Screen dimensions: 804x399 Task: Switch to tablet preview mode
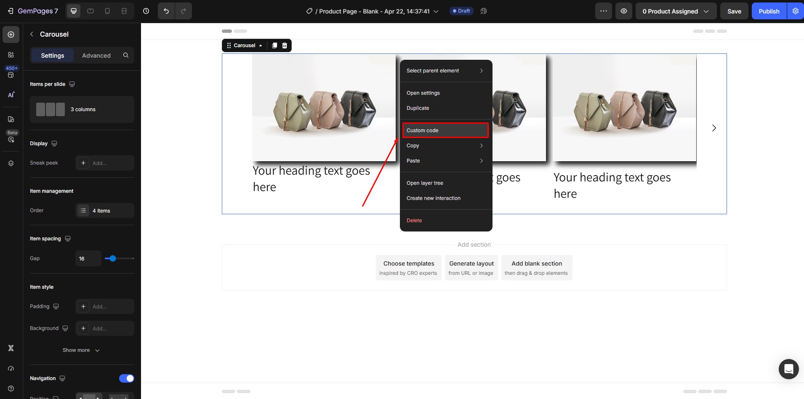[x=90, y=11]
